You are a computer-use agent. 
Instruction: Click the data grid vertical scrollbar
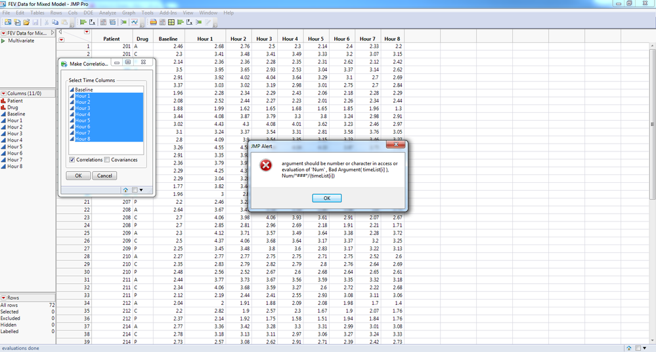point(652,125)
